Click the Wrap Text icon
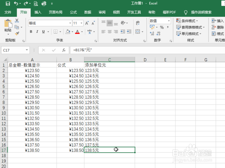 [x=138, y=23]
